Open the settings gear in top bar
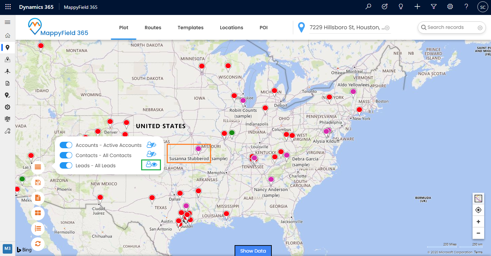This screenshot has height=256, width=491. click(x=450, y=7)
